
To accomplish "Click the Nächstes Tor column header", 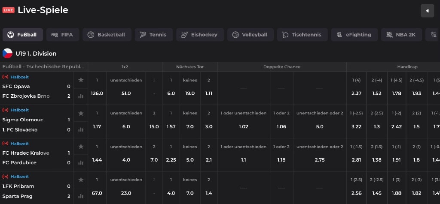I will 190,67.
